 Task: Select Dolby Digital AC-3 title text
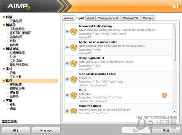click(x=91, y=58)
